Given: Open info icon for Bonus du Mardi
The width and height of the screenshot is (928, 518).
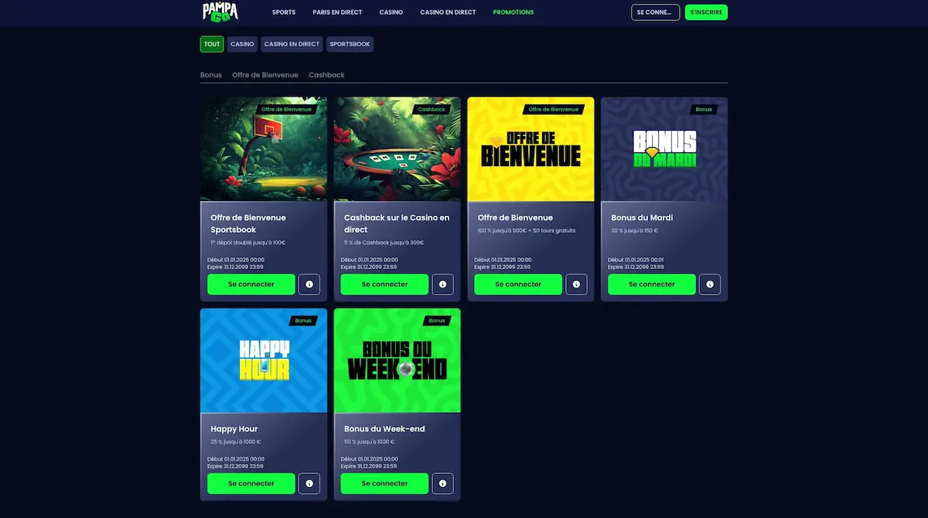Looking at the screenshot, I should (x=709, y=285).
